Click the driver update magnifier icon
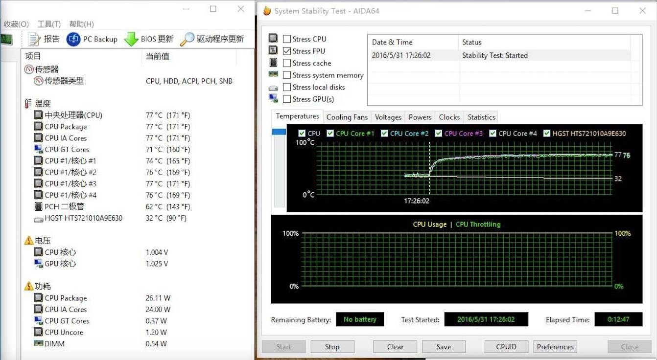 click(x=187, y=39)
